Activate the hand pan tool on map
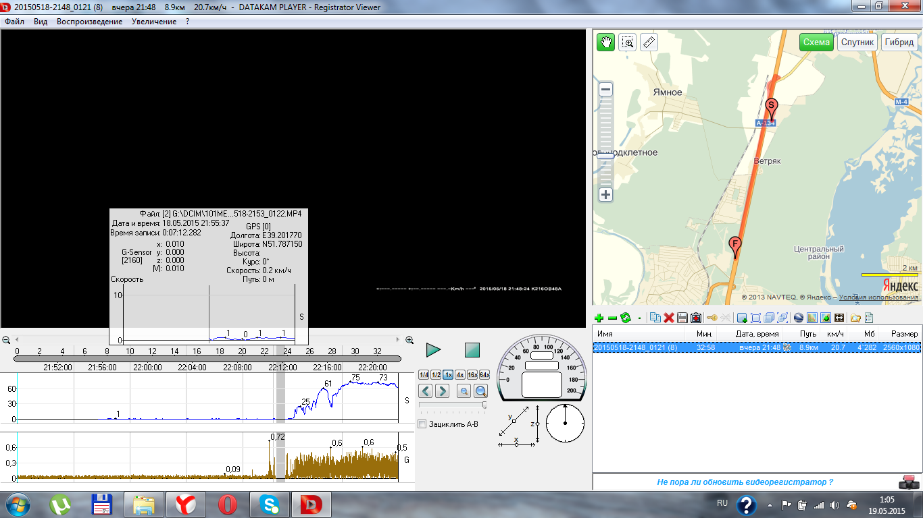Screen dimensions: 923x518 point(605,42)
